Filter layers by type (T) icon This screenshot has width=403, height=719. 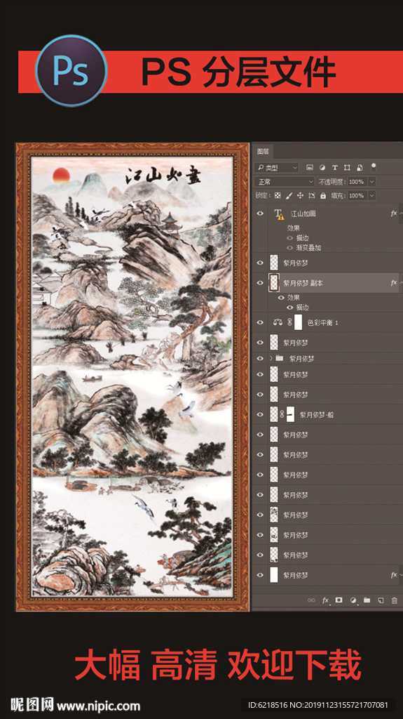[x=335, y=168]
